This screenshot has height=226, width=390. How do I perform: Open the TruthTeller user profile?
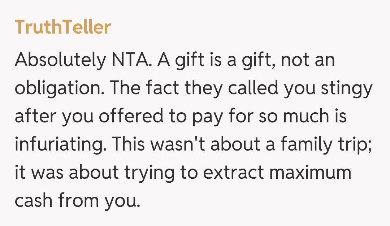62,27
